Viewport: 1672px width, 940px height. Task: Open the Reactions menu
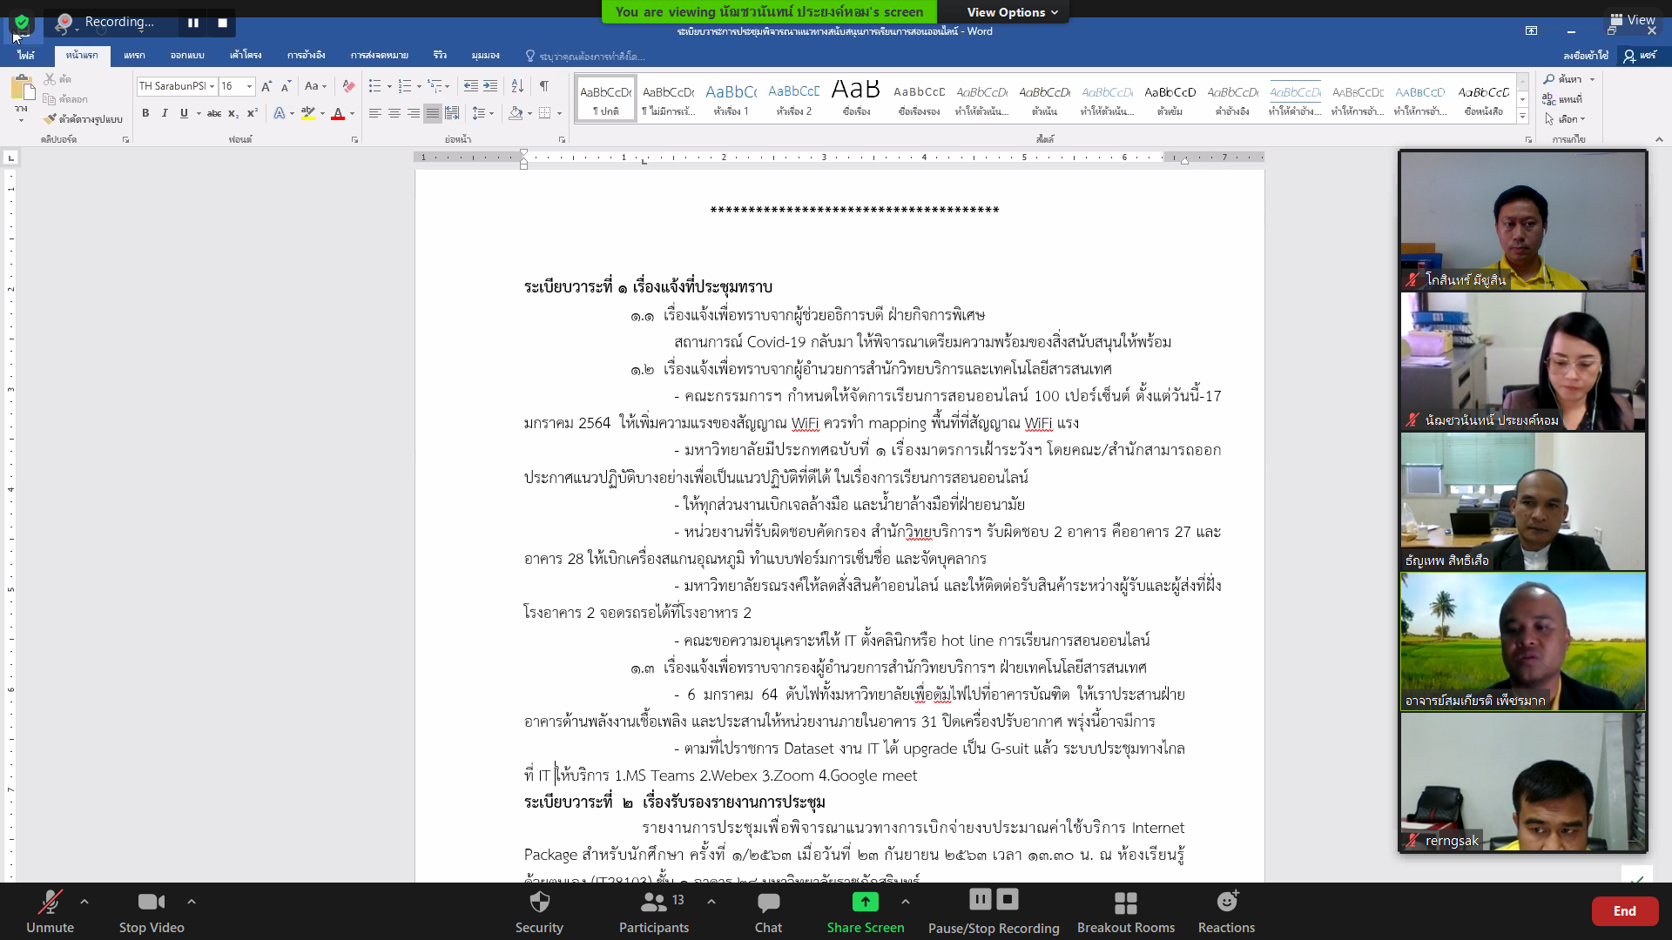point(1226,903)
